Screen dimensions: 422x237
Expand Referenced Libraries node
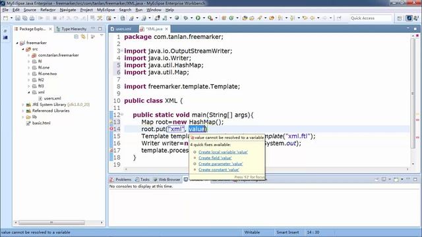point(23,111)
